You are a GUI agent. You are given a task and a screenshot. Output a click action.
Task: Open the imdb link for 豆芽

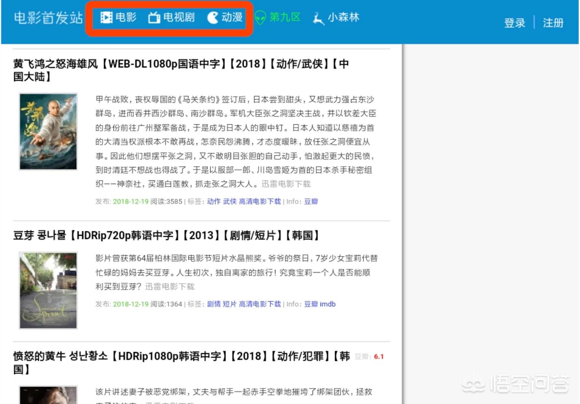tap(328, 304)
